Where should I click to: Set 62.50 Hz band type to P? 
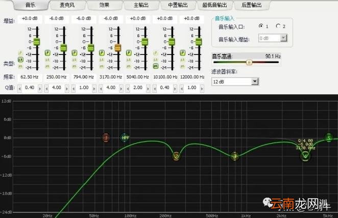20,52
